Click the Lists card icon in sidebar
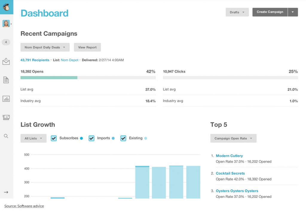The height and width of the screenshot is (211, 306). click(x=6, y=117)
